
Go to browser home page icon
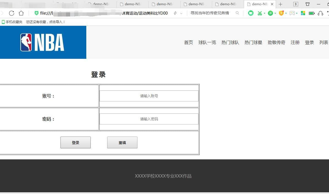(x=21, y=13)
